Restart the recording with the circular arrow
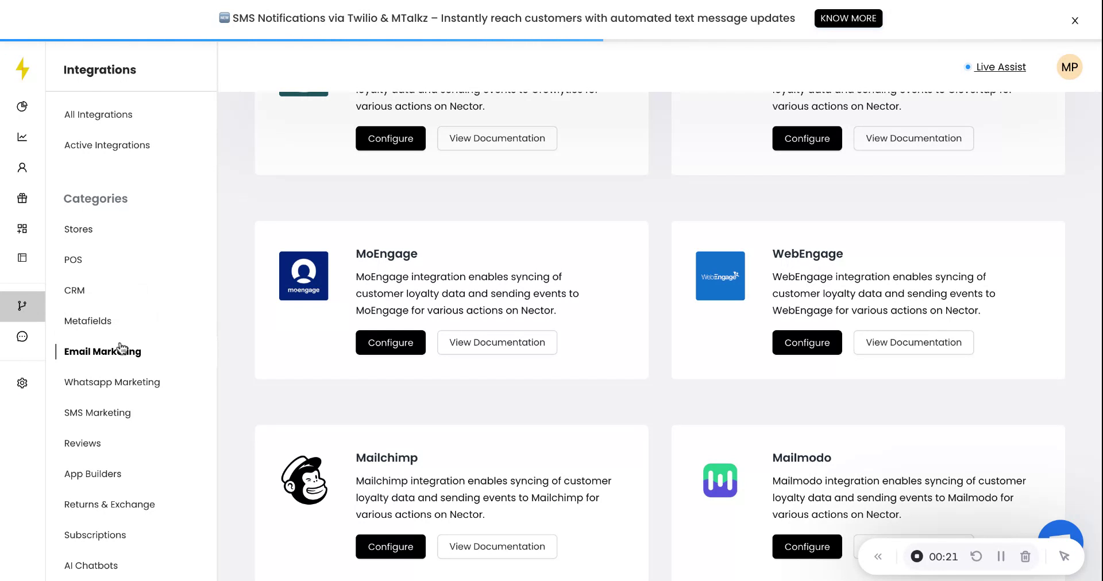Viewport: 1103px width, 581px height. 976,556
